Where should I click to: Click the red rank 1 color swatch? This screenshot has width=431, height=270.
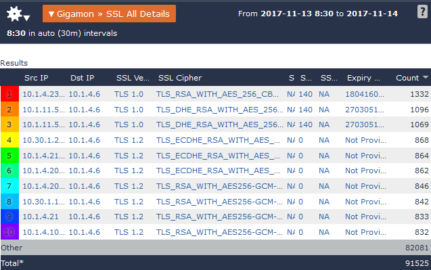coord(9,94)
